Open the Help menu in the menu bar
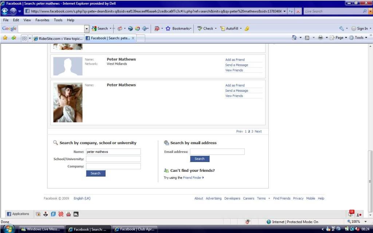 click(70, 20)
